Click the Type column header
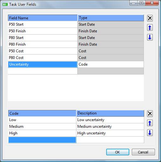 tap(111, 18)
